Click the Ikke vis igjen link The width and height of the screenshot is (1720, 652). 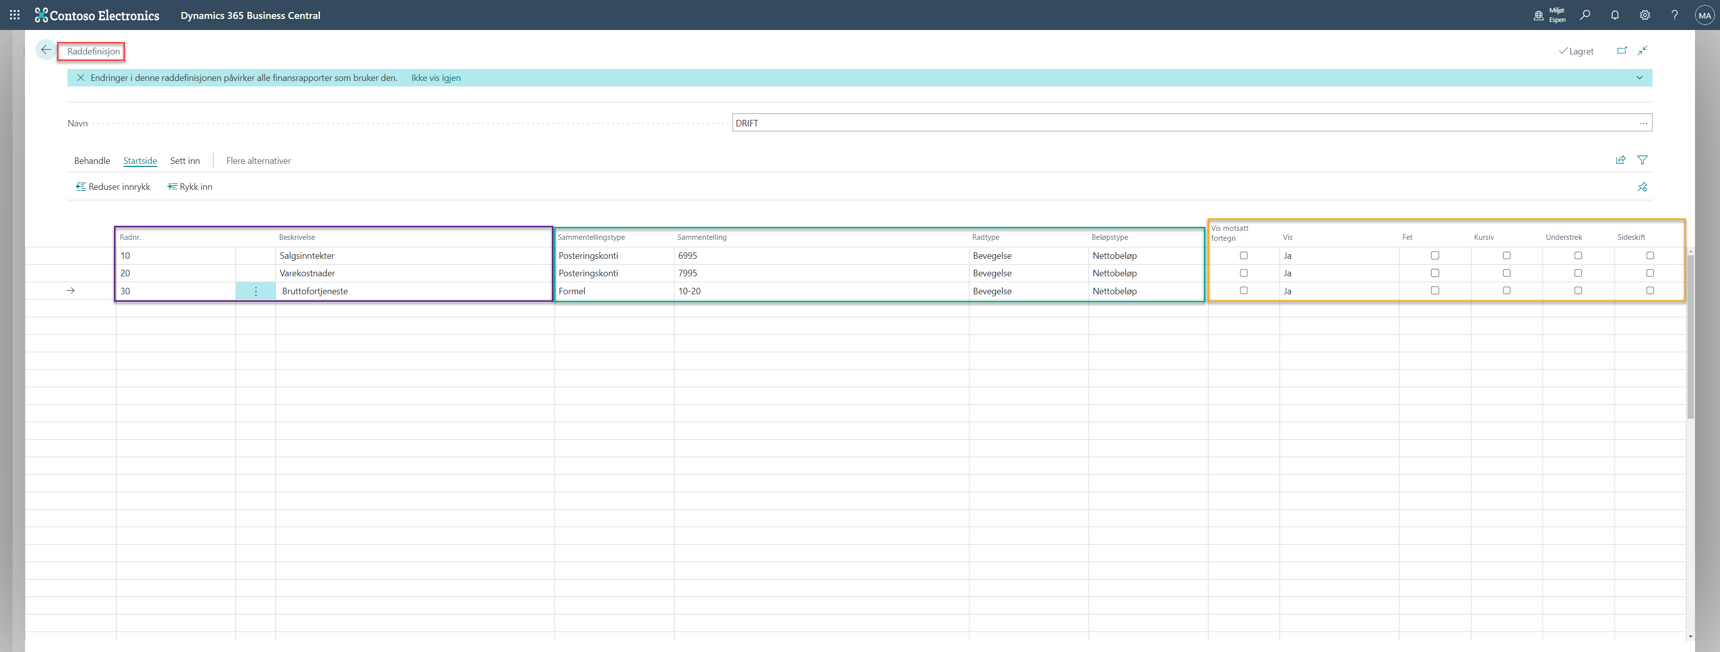(436, 77)
